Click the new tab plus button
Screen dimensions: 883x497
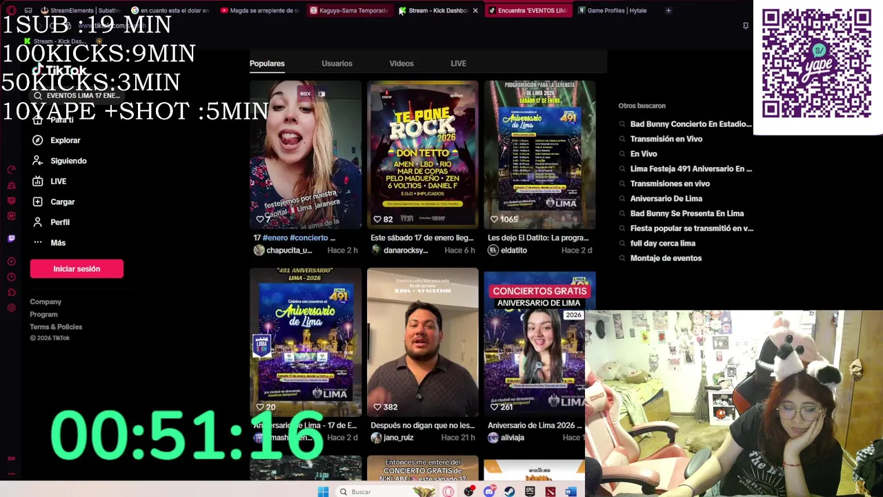click(x=668, y=10)
